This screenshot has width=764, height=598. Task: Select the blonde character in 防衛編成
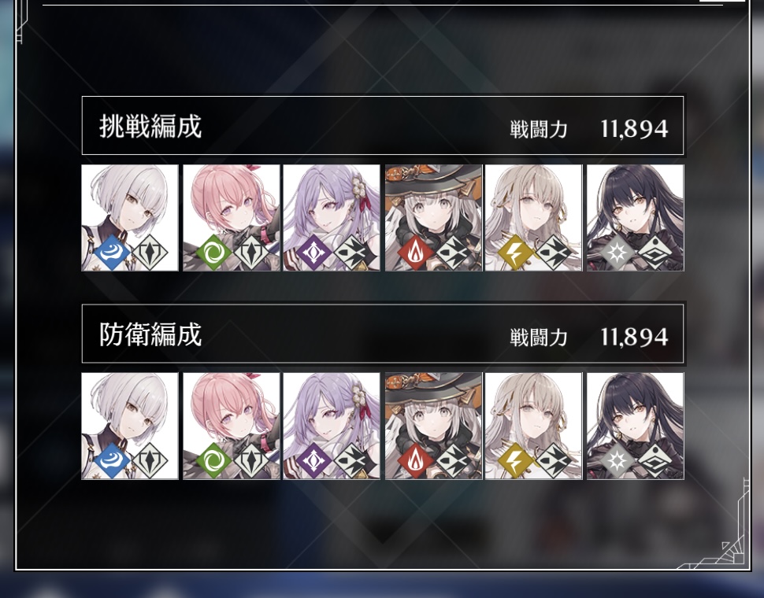point(533,426)
